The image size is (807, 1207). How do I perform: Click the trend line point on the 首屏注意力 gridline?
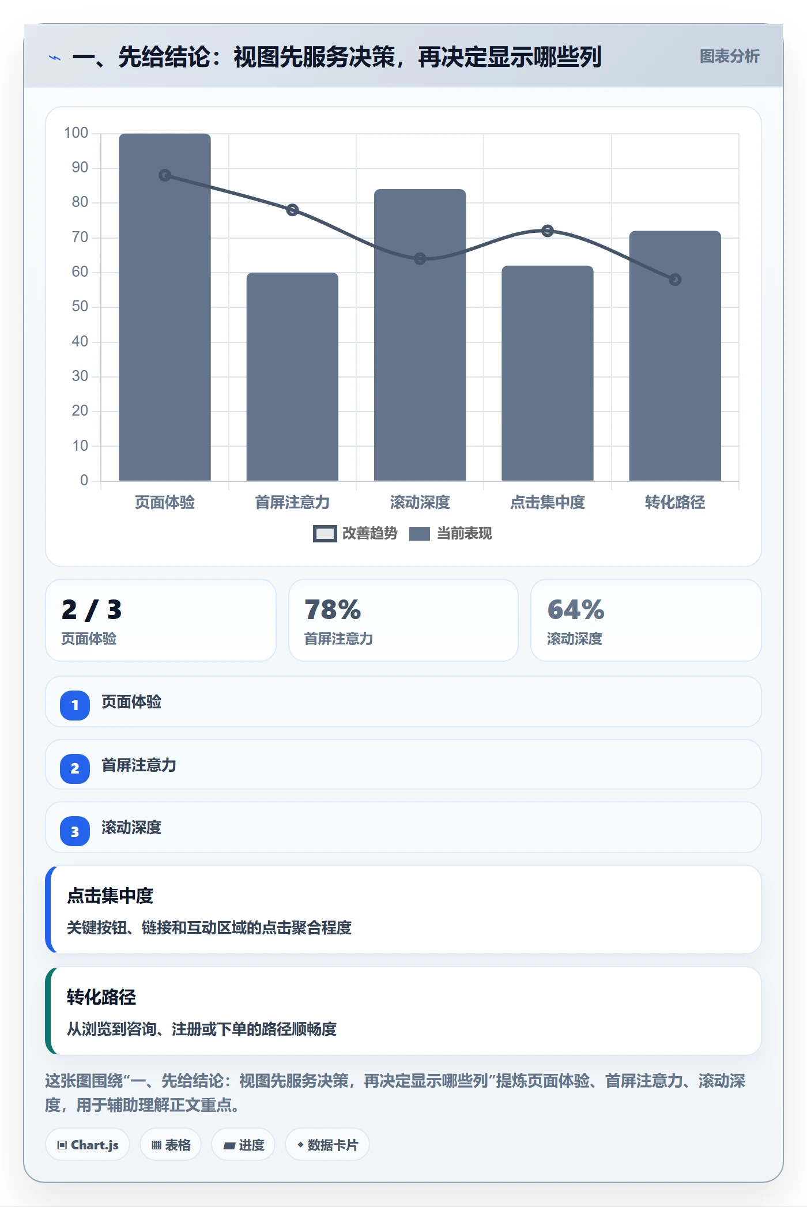click(x=292, y=210)
